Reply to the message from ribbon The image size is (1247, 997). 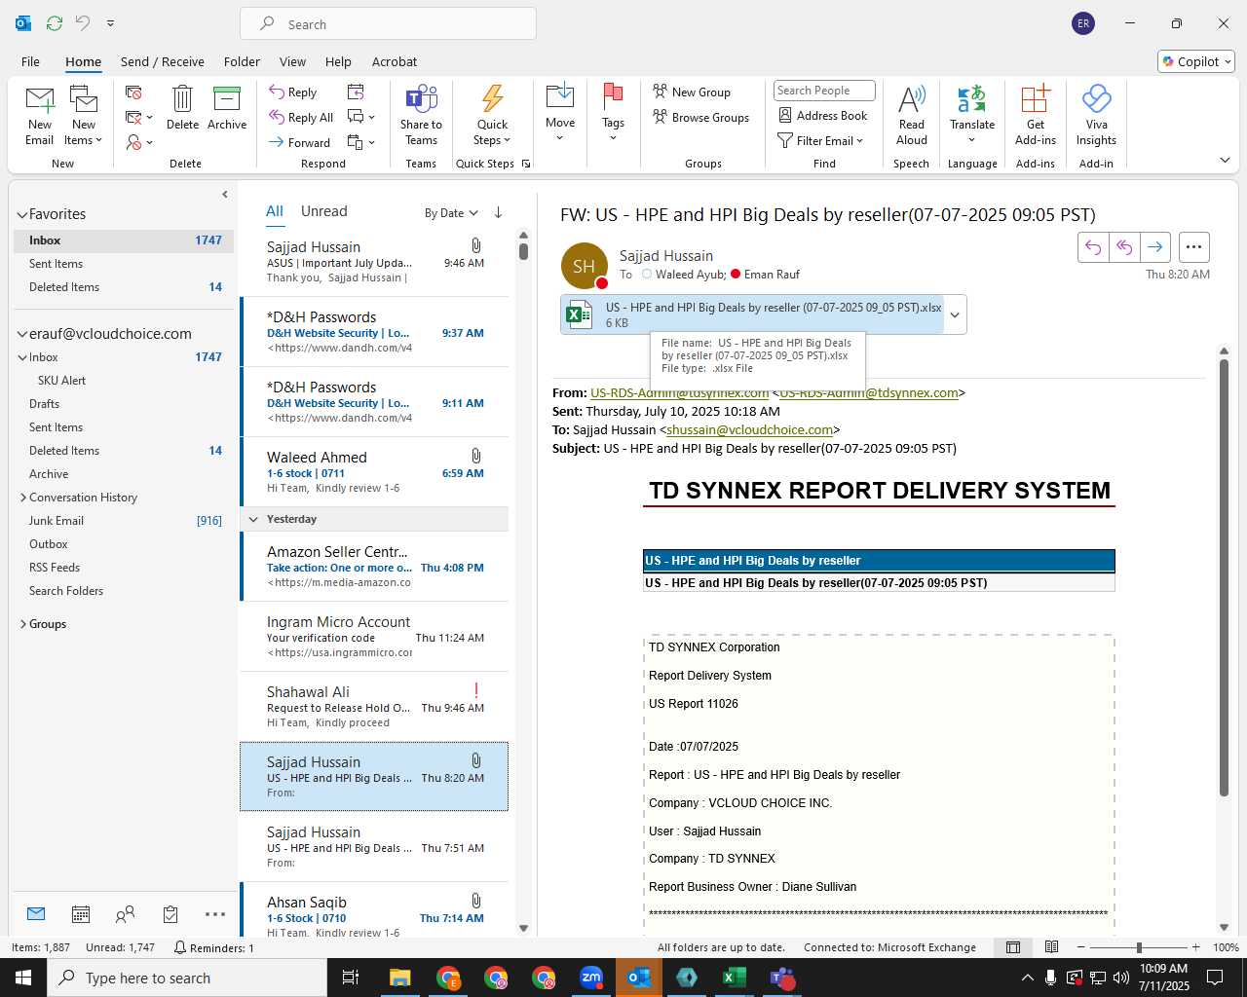(293, 92)
